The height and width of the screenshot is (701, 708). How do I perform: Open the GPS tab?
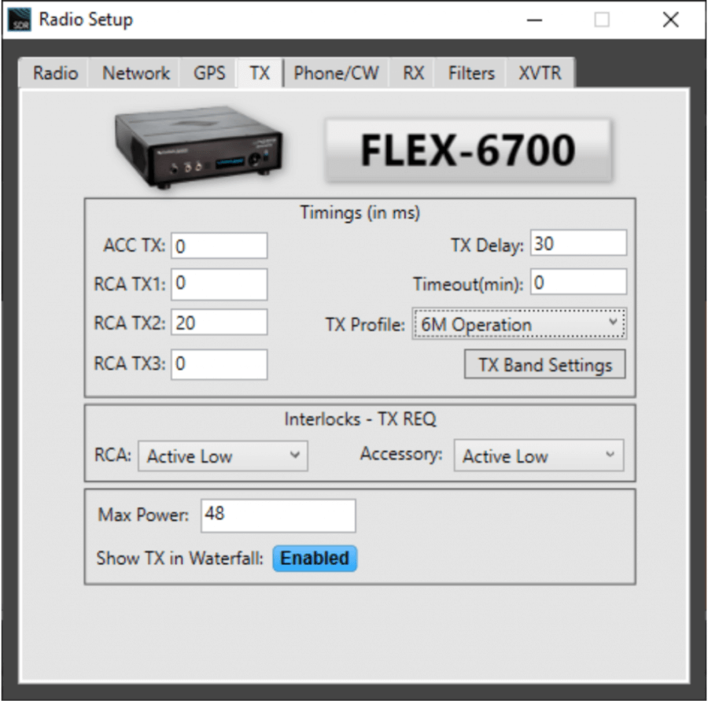tap(208, 72)
